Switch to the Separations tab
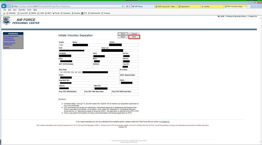This screenshot has height=145, width=262. [x=189, y=6]
